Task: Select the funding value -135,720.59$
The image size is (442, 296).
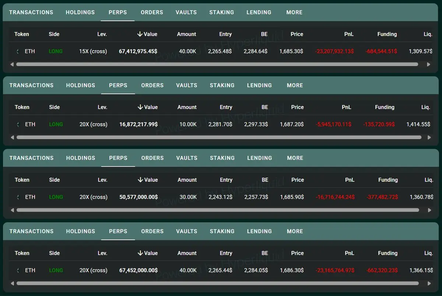Action: click(379, 124)
